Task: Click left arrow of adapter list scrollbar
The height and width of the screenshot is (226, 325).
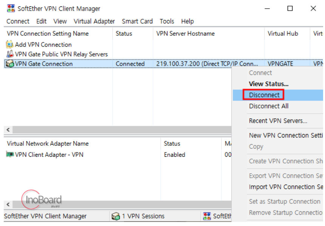Action: click(8, 205)
